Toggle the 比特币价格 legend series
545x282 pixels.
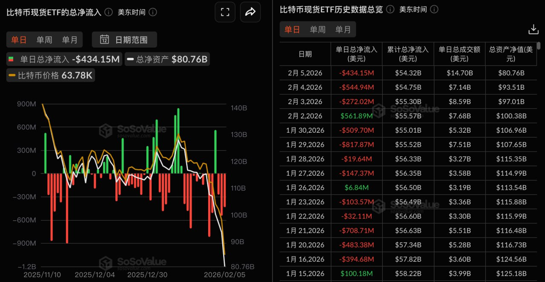pyautogui.click(x=51, y=75)
